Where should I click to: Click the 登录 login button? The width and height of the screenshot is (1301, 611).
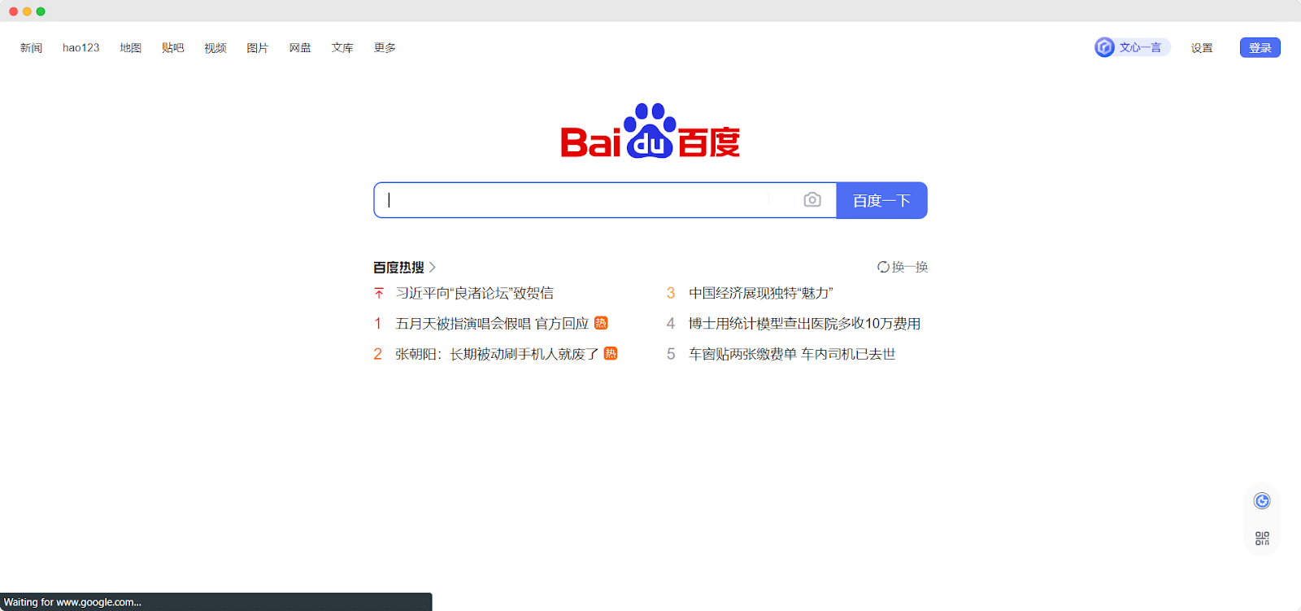click(x=1260, y=47)
